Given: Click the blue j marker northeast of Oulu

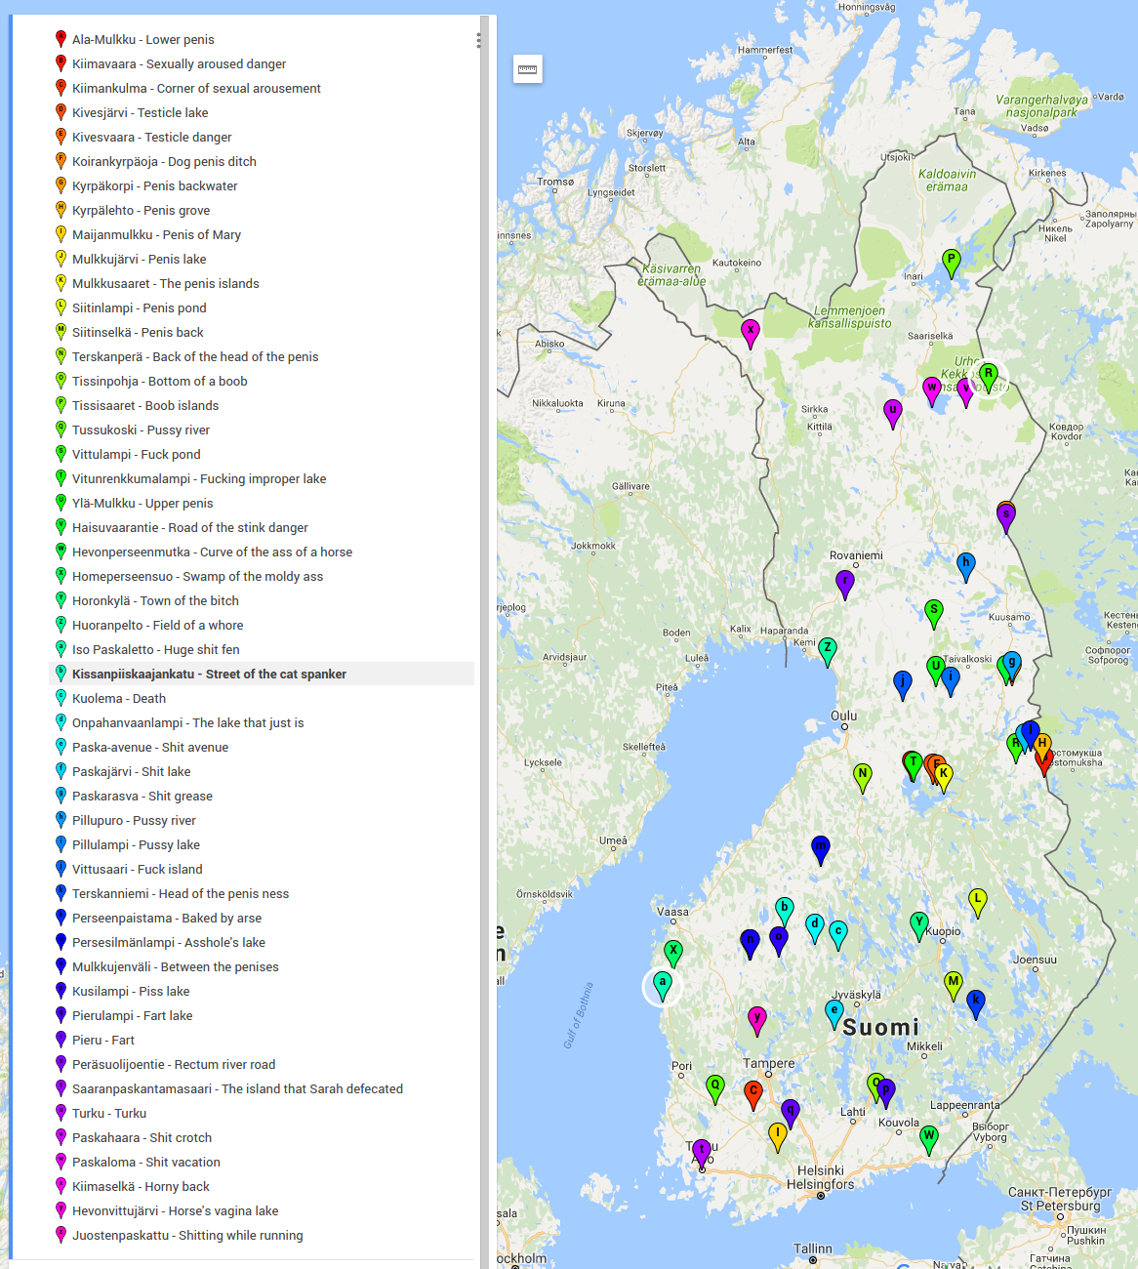Looking at the screenshot, I should coord(903,685).
